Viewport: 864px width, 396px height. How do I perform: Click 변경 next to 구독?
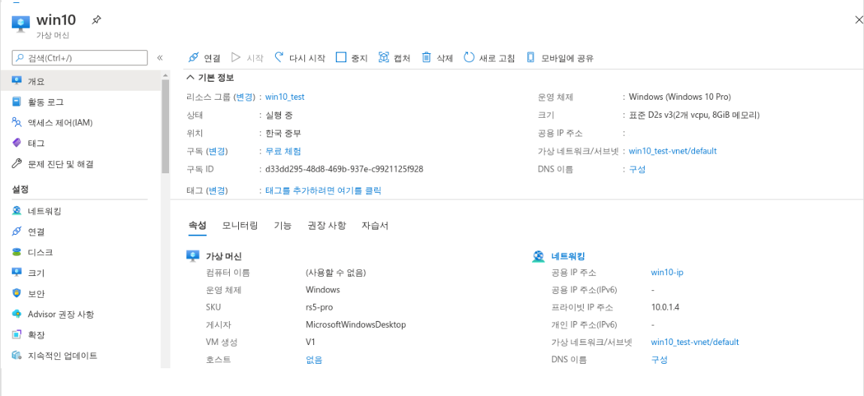point(216,151)
